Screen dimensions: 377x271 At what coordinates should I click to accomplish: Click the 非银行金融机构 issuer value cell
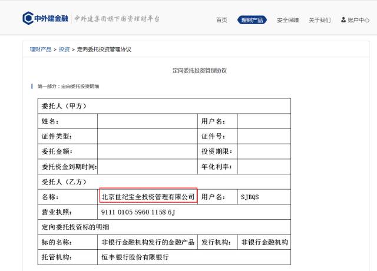point(264,242)
